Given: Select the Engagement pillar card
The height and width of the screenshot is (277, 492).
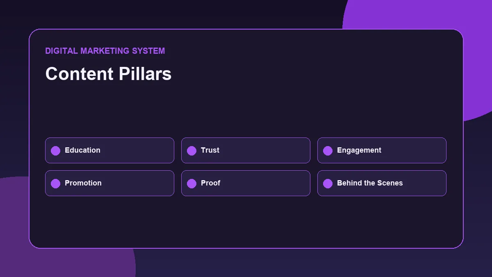Looking at the screenshot, I should (x=382, y=150).
